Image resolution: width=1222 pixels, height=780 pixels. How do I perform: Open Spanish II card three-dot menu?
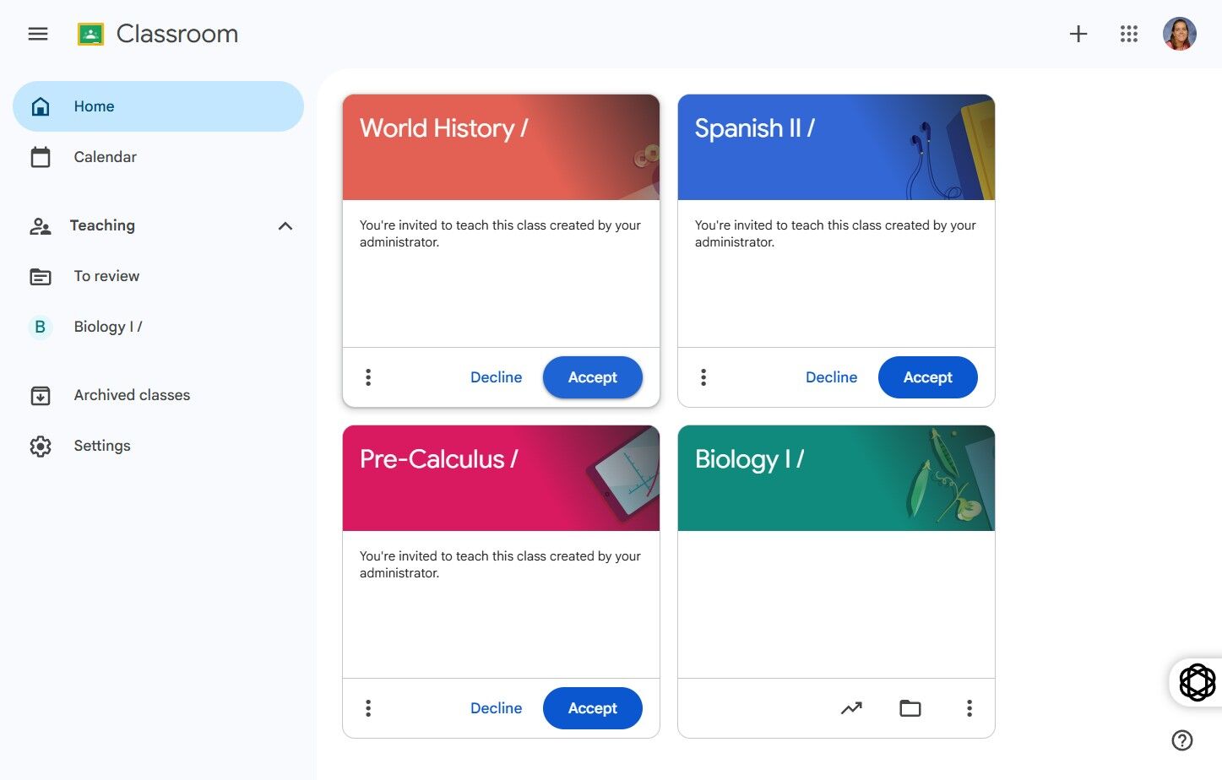703,377
